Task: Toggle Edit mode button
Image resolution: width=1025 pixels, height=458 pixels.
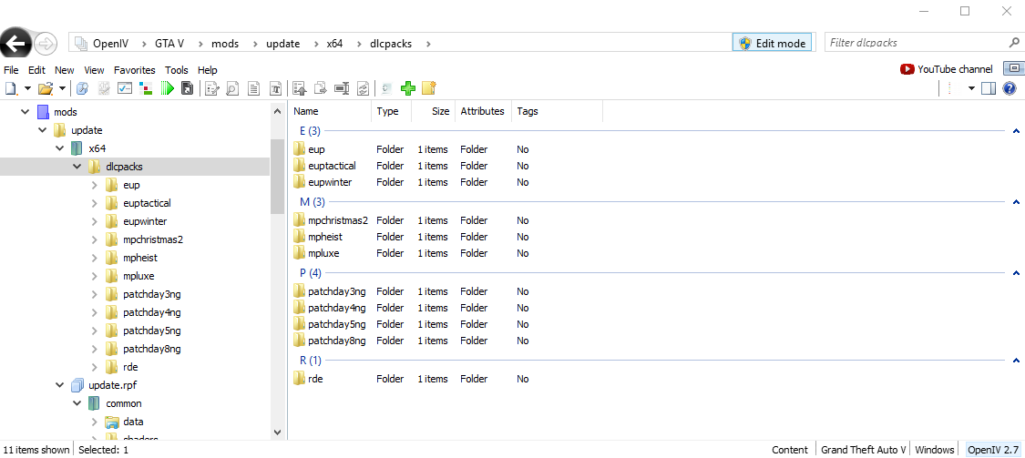Action: 773,43
